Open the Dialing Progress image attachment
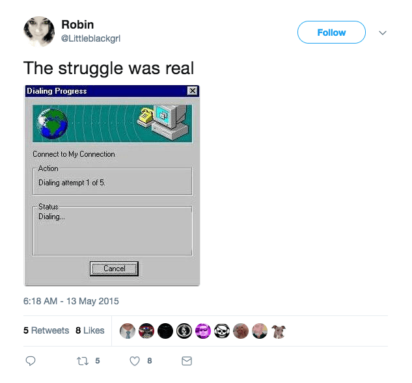Viewport: 412px width, 383px height. (112, 185)
